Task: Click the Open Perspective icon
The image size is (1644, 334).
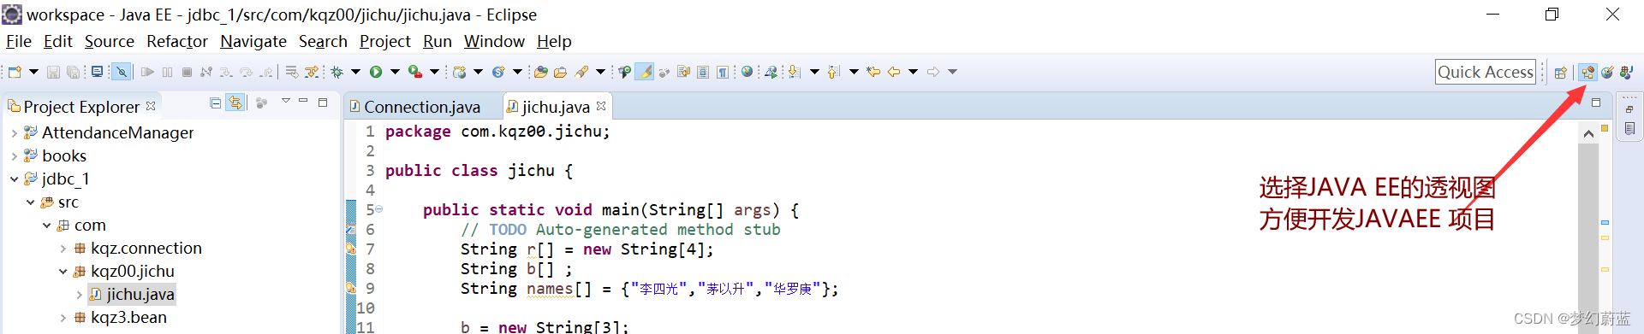Action: (x=1561, y=72)
